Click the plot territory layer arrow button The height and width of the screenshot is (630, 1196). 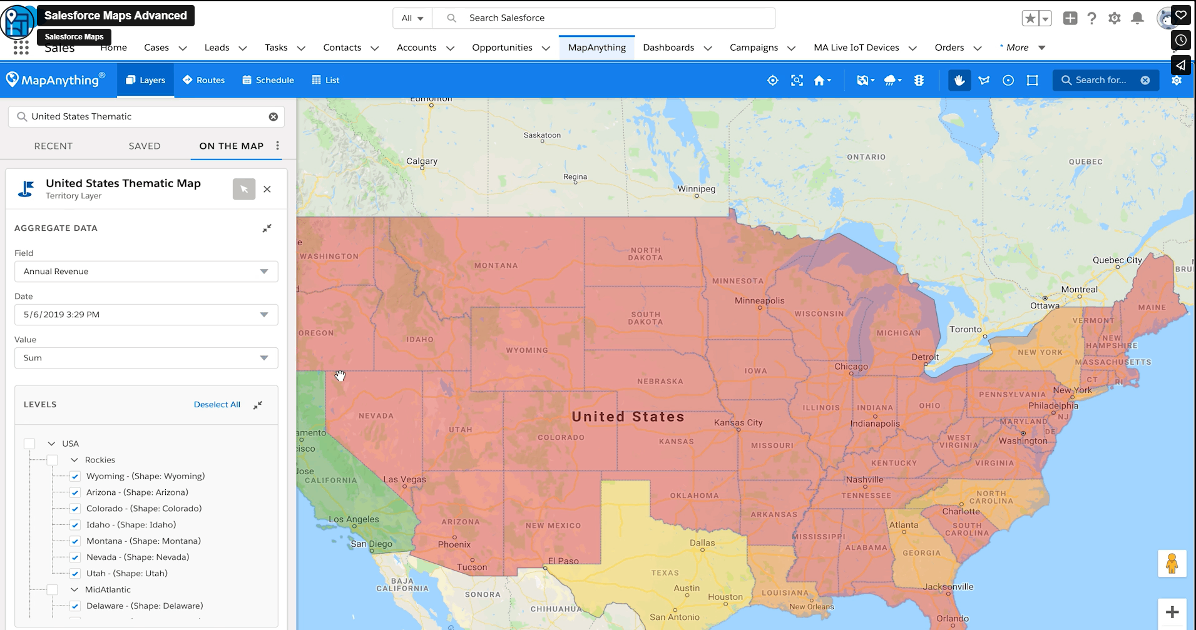point(244,189)
